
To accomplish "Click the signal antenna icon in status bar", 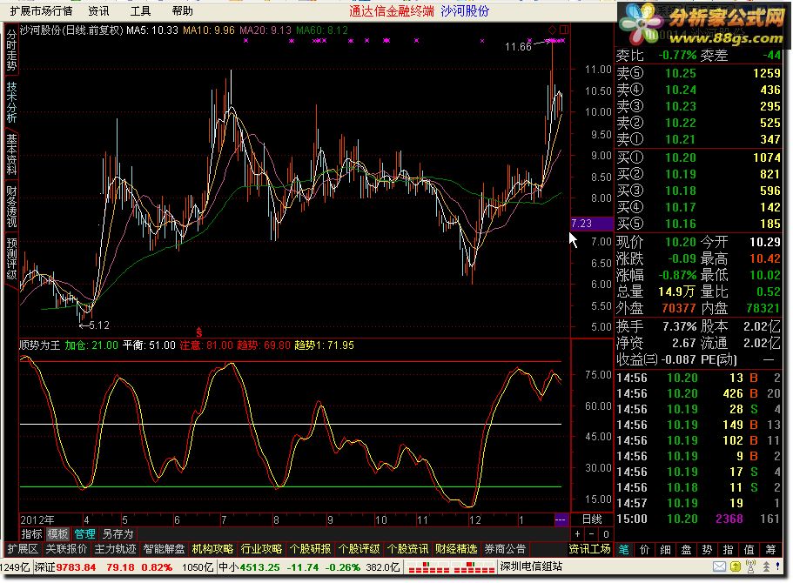I will 751,566.
